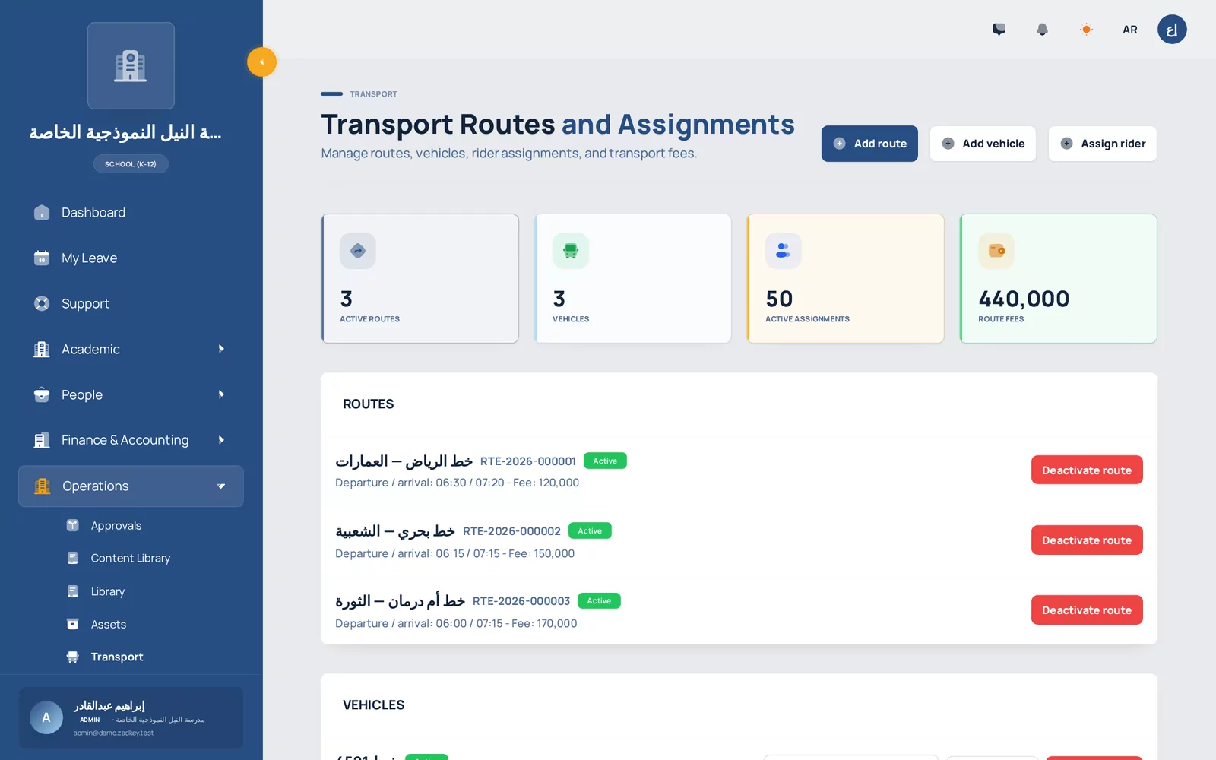This screenshot has height=760, width=1216.
Task: Click the Transport bus icon in the sidebar
Action: click(73, 657)
